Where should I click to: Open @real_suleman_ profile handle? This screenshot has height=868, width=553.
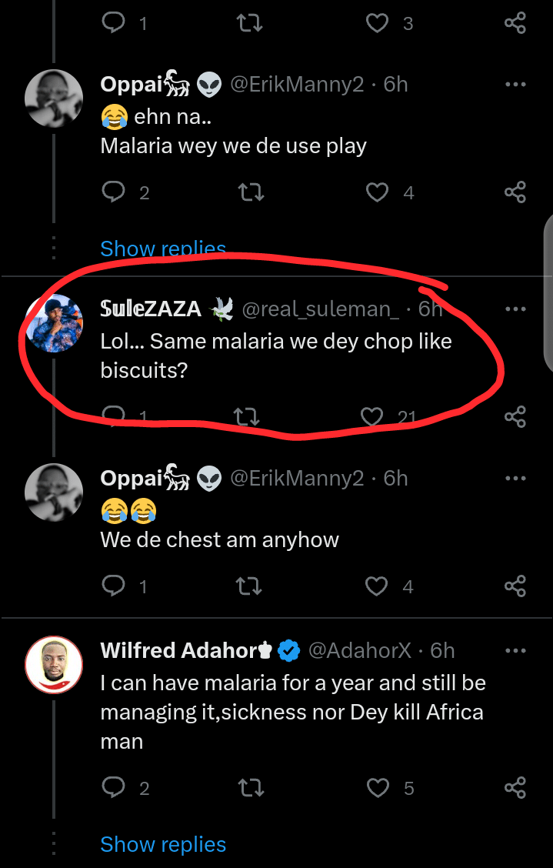pyautogui.click(x=321, y=309)
